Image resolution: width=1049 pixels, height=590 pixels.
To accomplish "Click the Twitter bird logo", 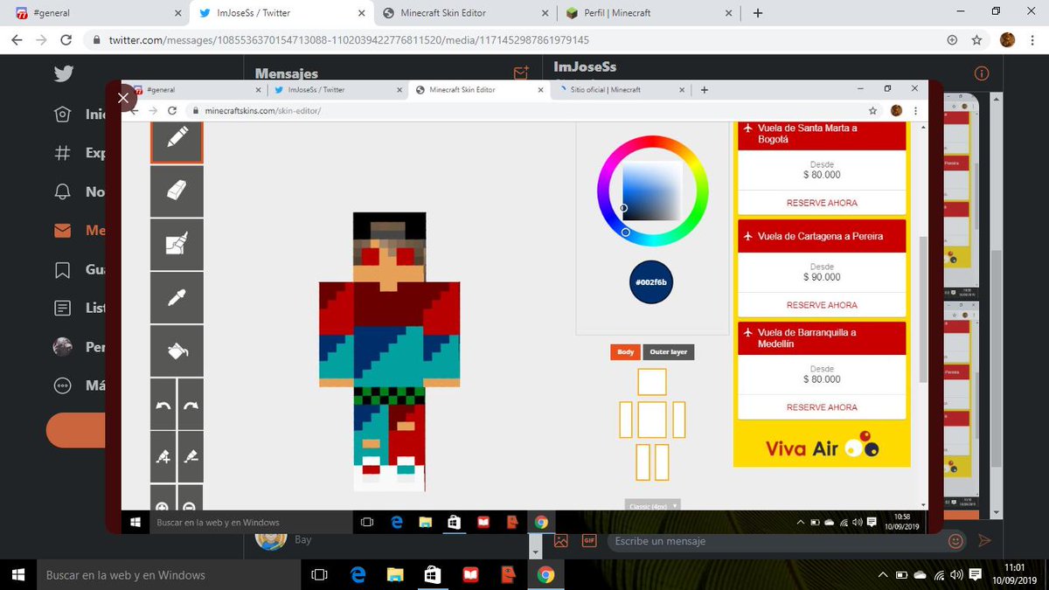I will (63, 73).
